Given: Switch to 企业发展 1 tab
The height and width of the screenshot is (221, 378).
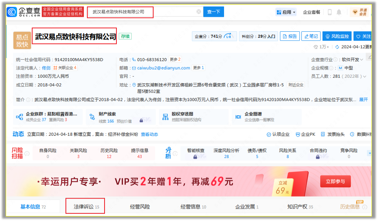Looking at the screenshot, I should click(x=247, y=206).
